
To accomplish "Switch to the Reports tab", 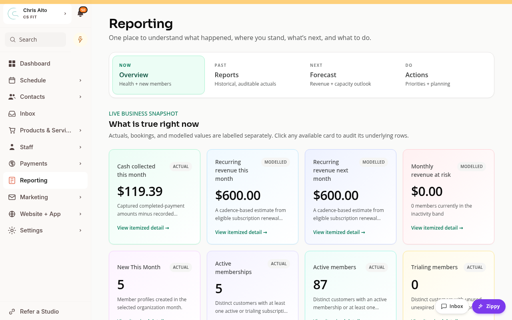I will click(x=254, y=75).
